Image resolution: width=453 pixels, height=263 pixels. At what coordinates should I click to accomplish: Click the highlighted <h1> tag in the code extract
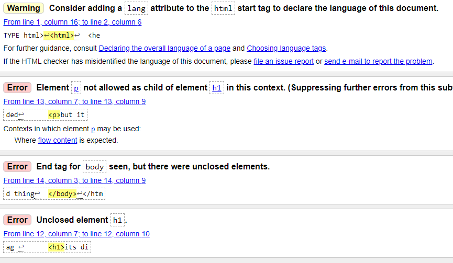56,247
